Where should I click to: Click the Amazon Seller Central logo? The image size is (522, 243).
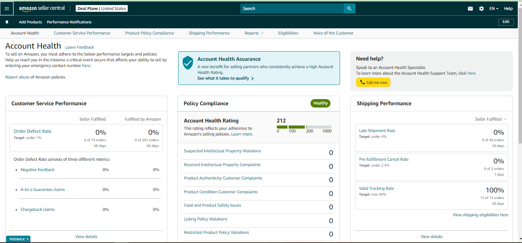click(42, 8)
